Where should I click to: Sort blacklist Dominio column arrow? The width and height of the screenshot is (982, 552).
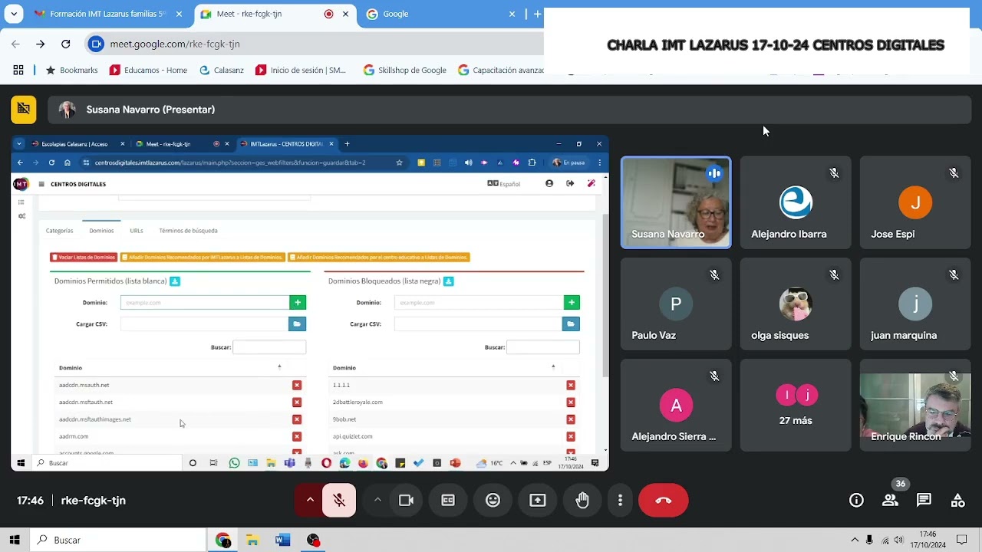(553, 367)
